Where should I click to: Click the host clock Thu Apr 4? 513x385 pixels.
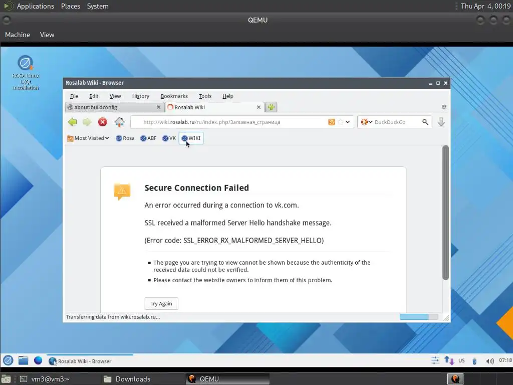point(485,6)
